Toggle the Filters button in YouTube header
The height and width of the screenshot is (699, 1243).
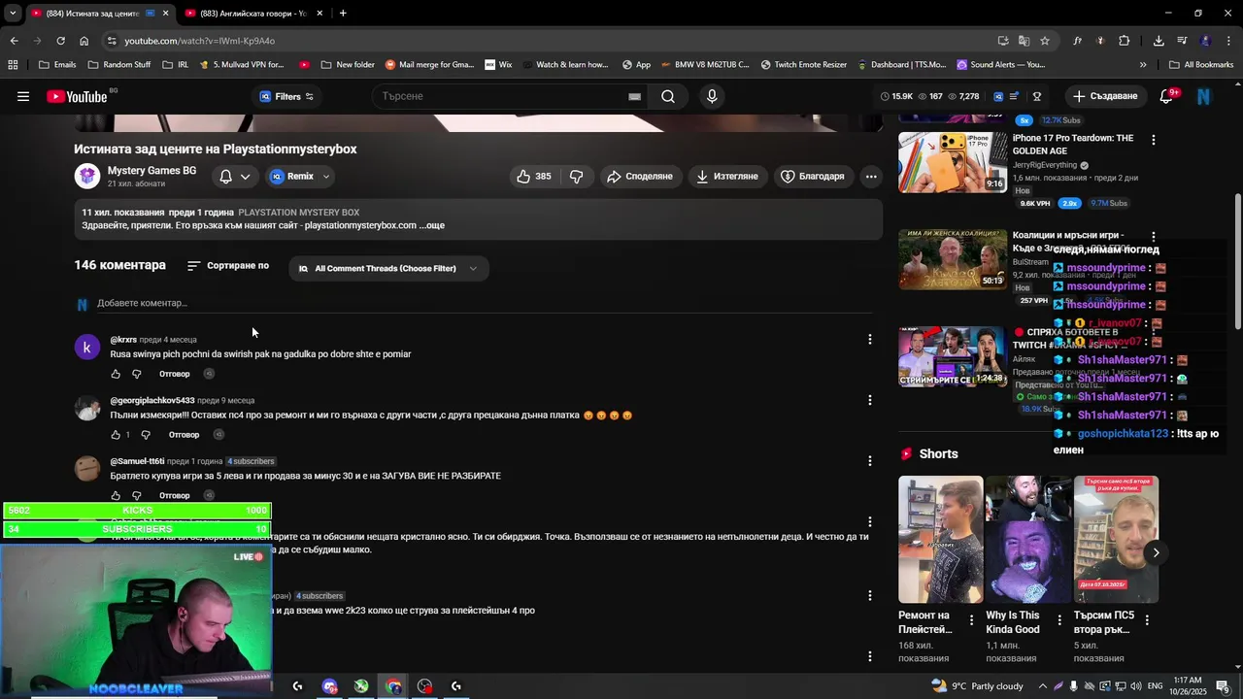point(286,96)
